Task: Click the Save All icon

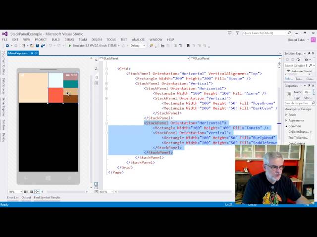Action: click(43, 46)
